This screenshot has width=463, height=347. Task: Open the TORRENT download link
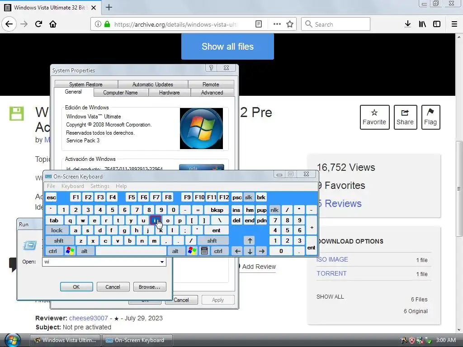[331, 273]
